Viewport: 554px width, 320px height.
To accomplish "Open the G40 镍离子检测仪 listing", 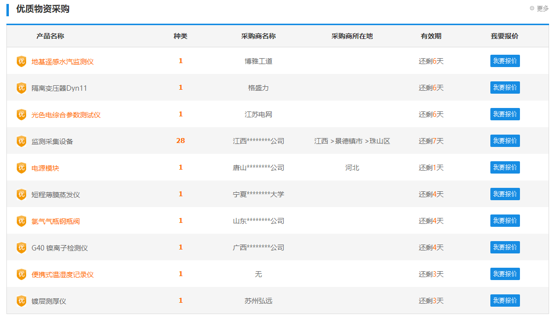I will [x=60, y=248].
